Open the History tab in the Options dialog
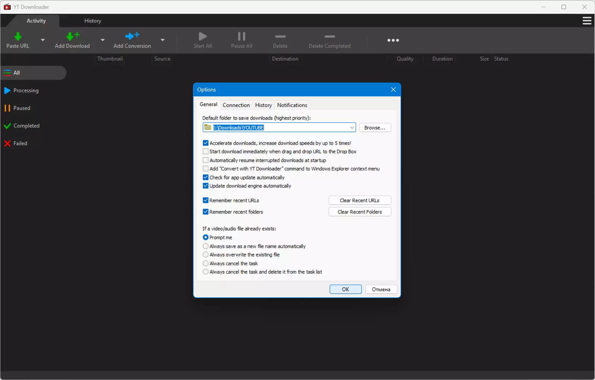The image size is (595, 380). click(x=263, y=105)
